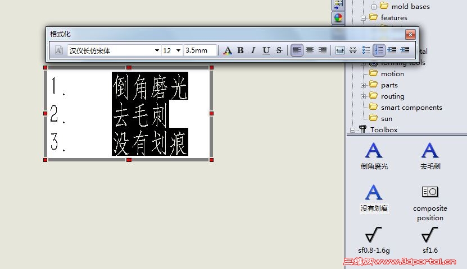Decrease paragraph indent
This screenshot has height=269, width=467.
[392, 50]
